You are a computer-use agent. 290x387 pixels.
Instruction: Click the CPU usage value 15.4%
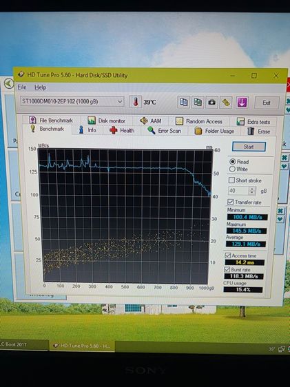(243, 289)
